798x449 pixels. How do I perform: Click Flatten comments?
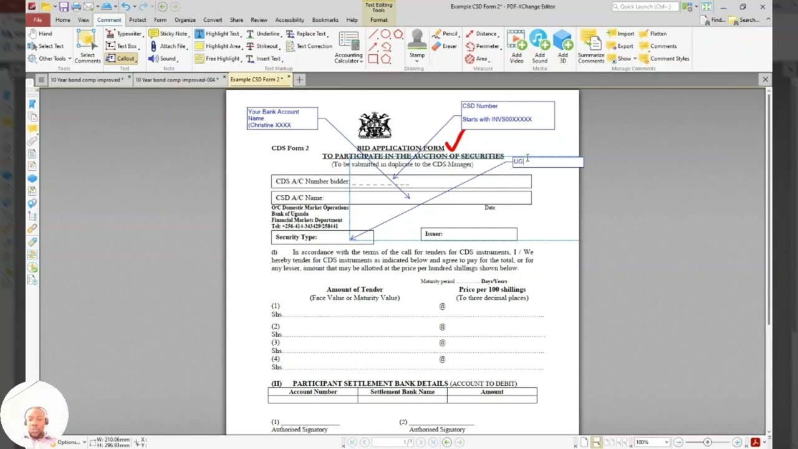tap(653, 34)
